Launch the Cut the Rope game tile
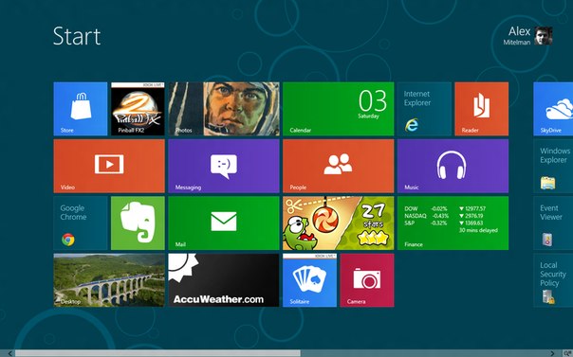Screen dimensions: 573x357 coord(339,223)
